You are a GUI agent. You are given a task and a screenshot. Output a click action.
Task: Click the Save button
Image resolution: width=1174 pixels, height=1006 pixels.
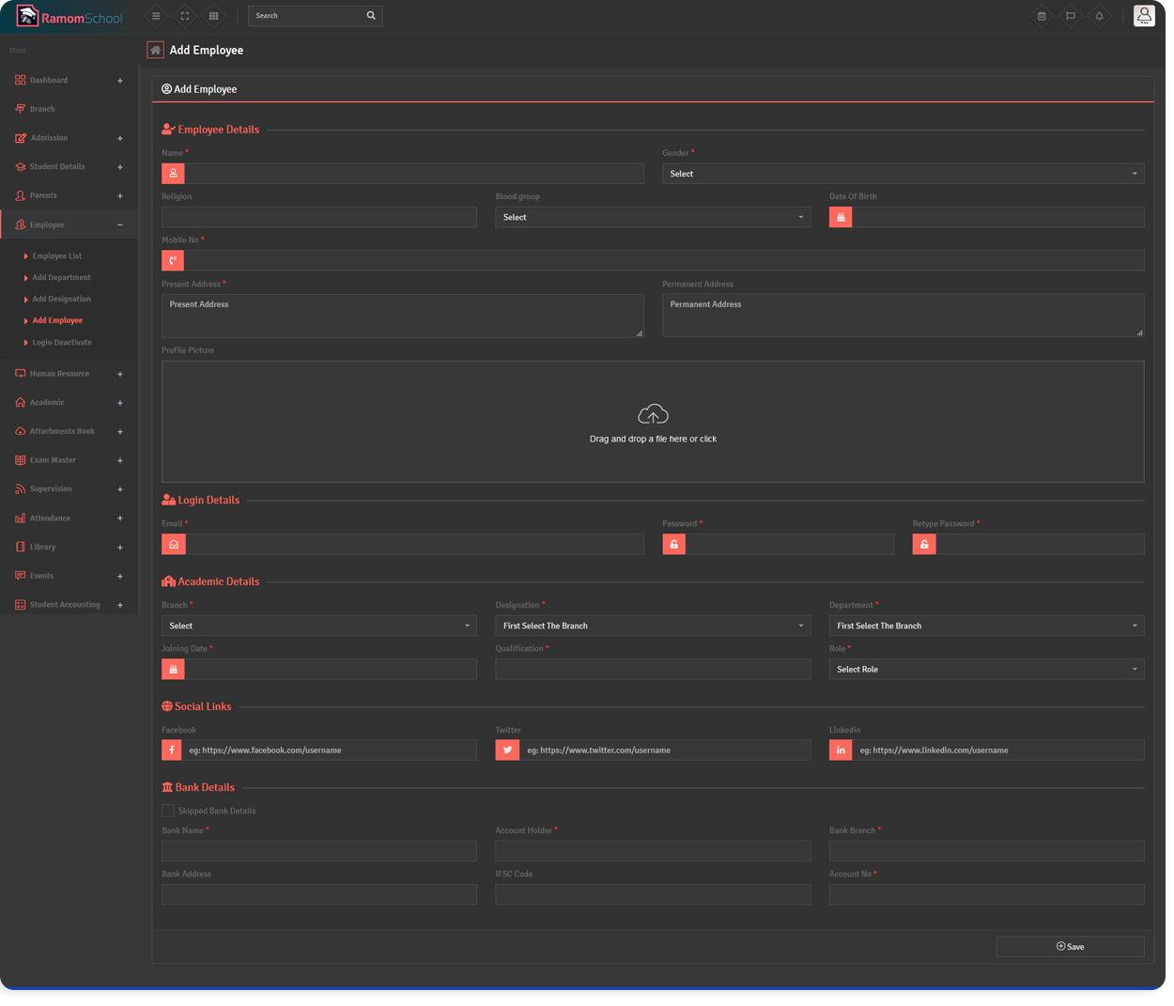click(1070, 947)
